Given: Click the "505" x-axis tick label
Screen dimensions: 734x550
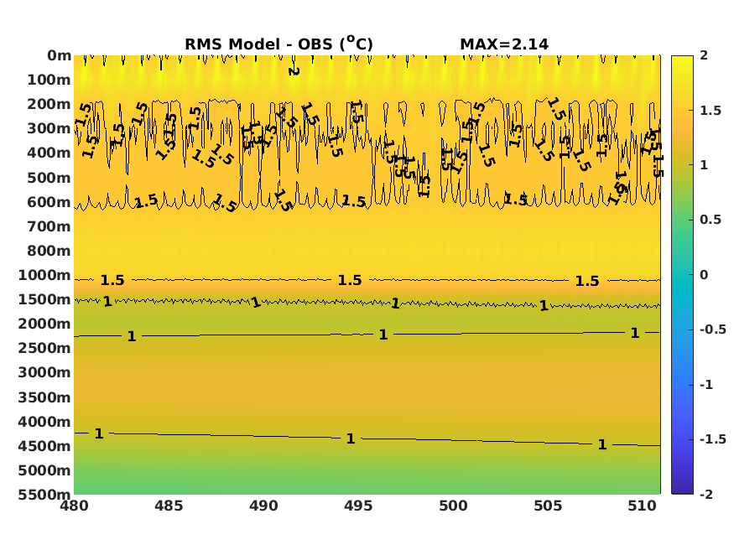Looking at the screenshot, I should pyautogui.click(x=548, y=506).
